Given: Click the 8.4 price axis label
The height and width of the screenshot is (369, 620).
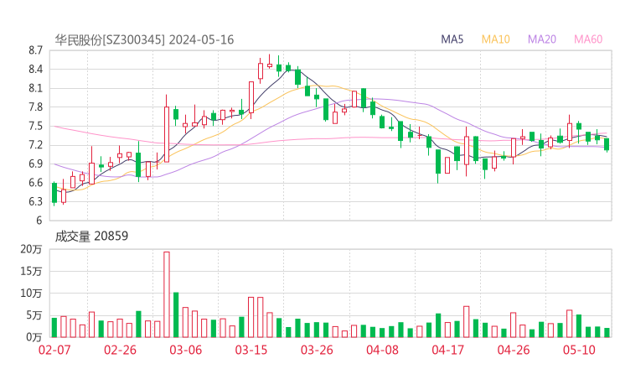Looking at the screenshot, I should click(35, 70).
